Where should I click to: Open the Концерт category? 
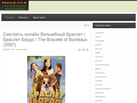[x=99, y=85]
